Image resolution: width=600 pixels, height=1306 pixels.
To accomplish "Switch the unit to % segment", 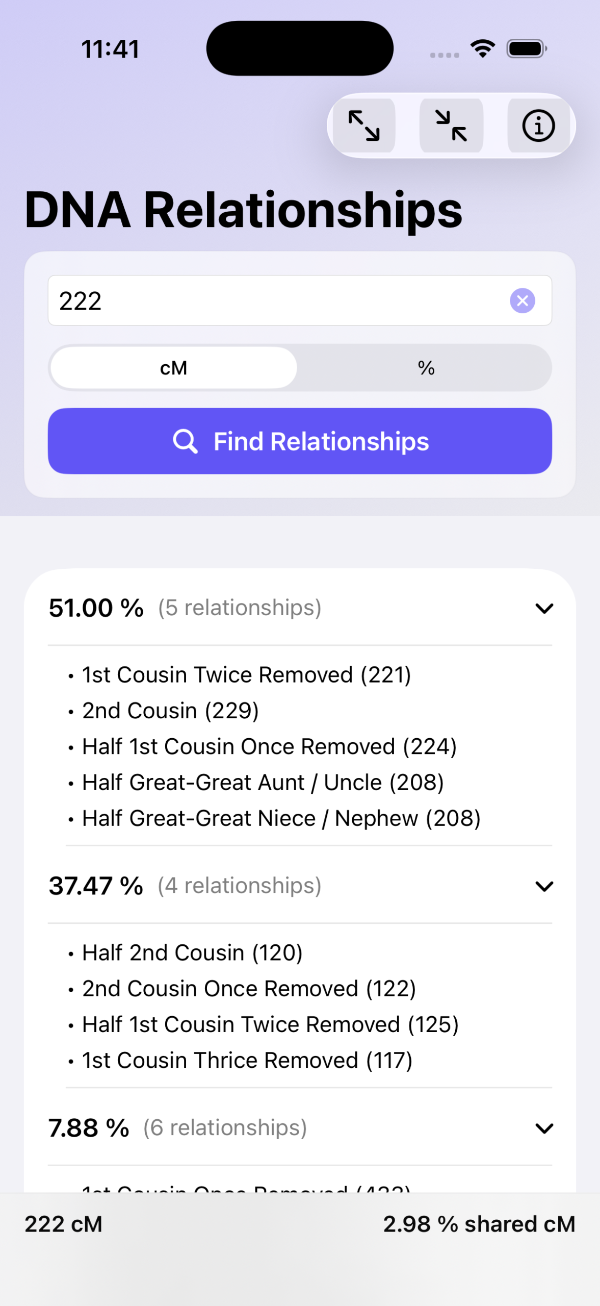I will tap(426, 368).
